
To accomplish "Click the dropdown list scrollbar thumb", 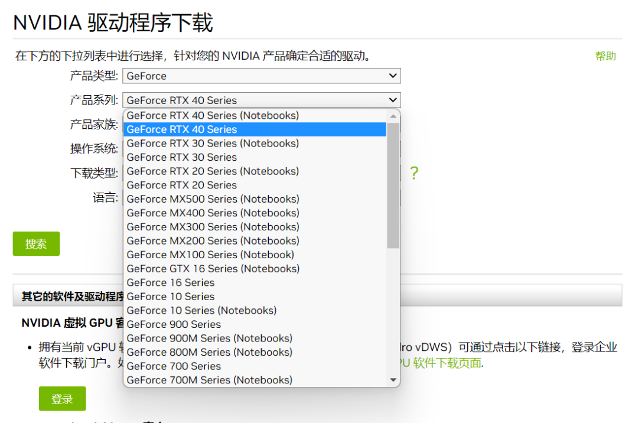I will (393, 186).
